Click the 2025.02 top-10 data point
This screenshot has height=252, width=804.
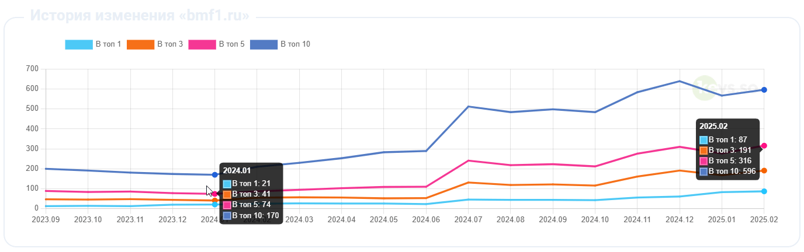click(x=764, y=90)
